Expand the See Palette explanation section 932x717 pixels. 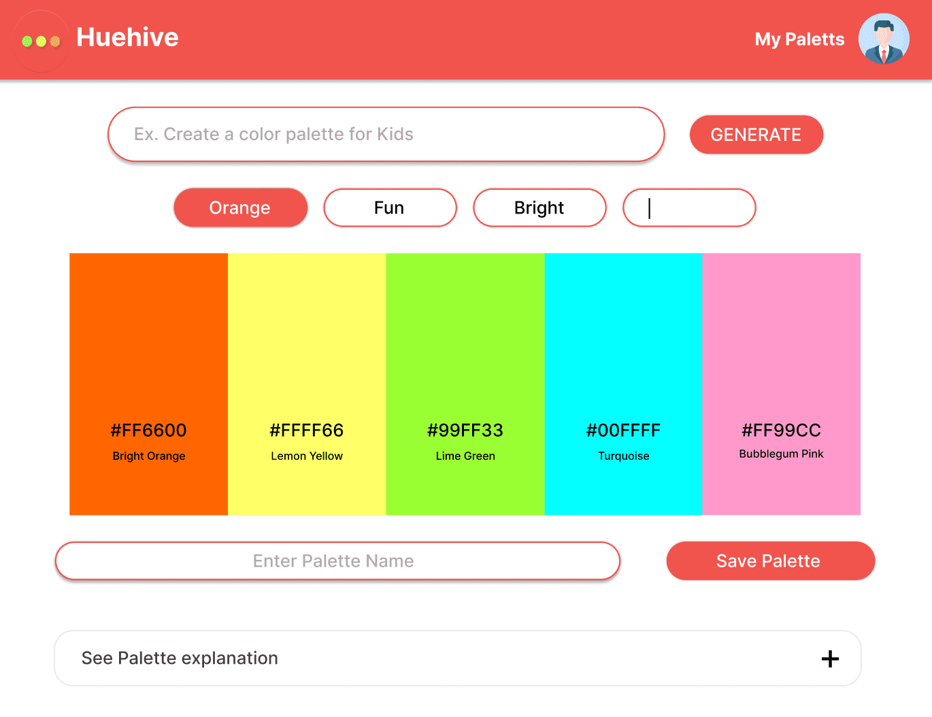(180, 658)
